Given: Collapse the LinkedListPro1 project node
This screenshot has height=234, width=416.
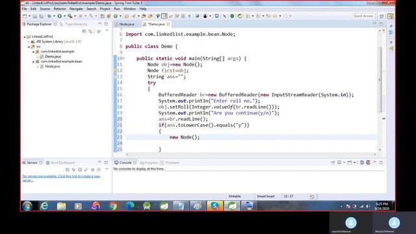Looking at the screenshot, I should [x=25, y=37].
